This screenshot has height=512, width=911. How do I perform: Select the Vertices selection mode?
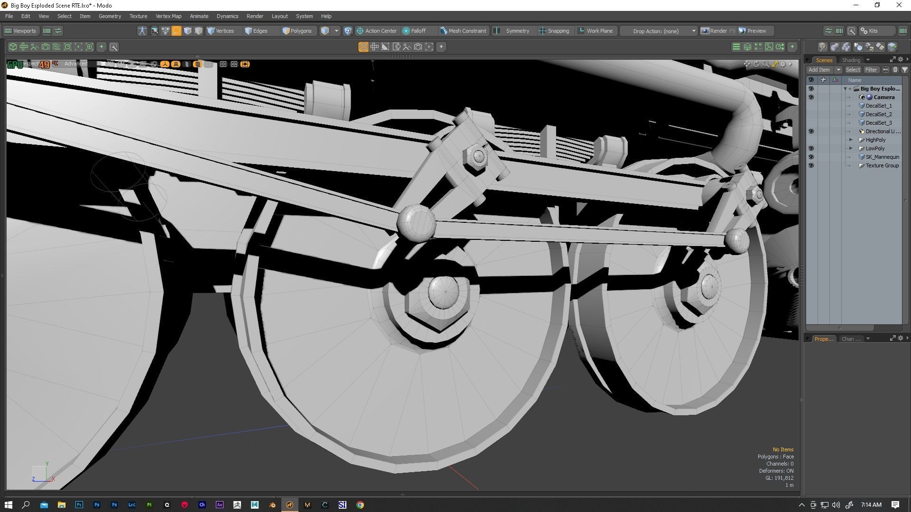click(x=221, y=31)
